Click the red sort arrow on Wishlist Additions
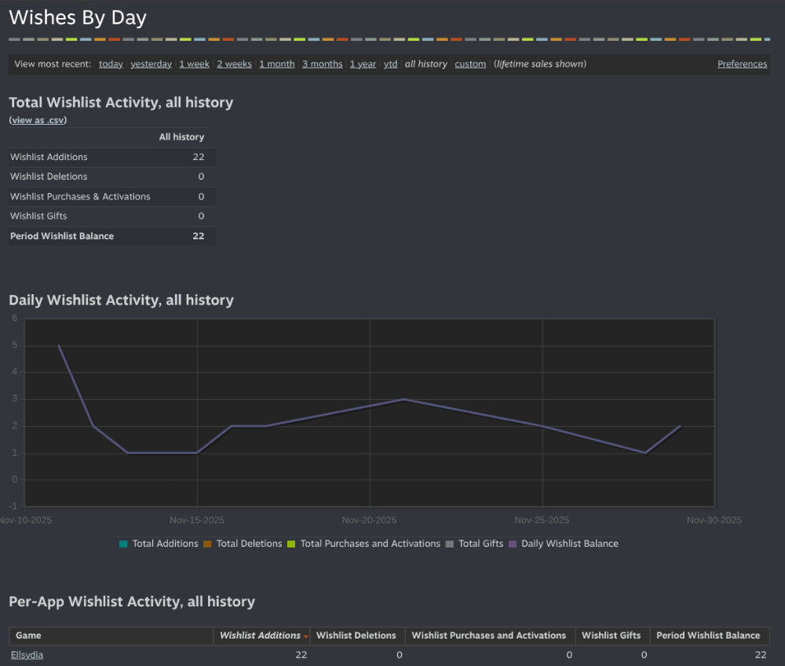 (x=305, y=636)
